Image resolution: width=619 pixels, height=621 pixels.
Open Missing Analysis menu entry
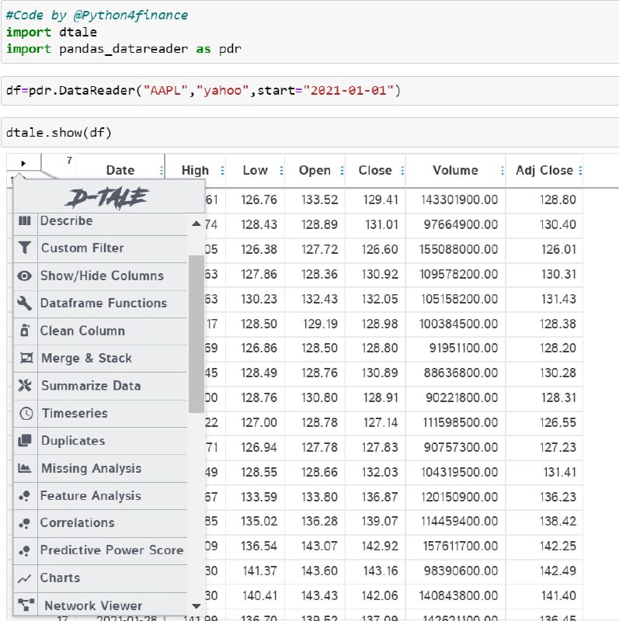click(x=100, y=469)
